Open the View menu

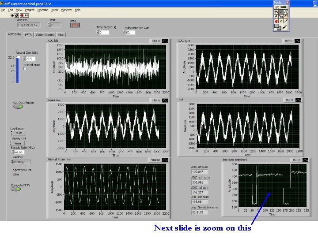pyautogui.click(x=19, y=10)
